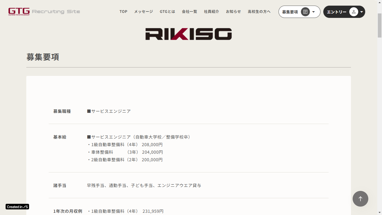
Task: Click the 諸手当 row label
Action: (60, 185)
